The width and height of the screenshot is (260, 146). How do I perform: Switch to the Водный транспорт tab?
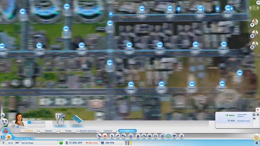(x=88, y=131)
